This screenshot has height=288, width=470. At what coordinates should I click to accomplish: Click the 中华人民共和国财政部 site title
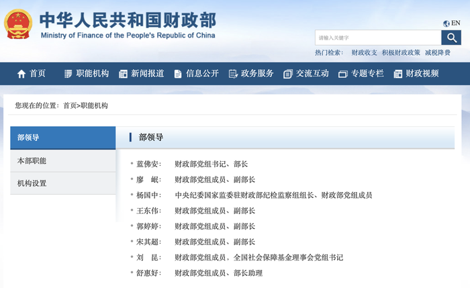[x=128, y=20]
